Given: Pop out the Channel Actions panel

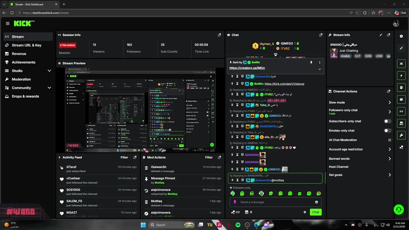Looking at the screenshot, I should pos(389,91).
